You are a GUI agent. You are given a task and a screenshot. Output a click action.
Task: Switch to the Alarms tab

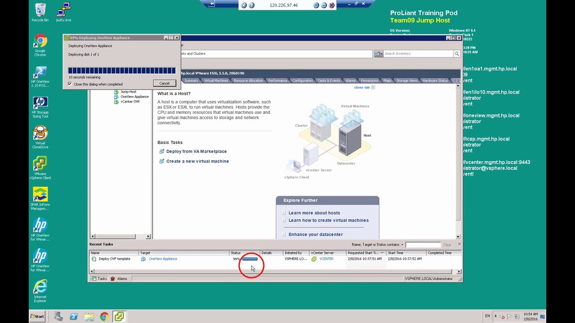coord(351,81)
